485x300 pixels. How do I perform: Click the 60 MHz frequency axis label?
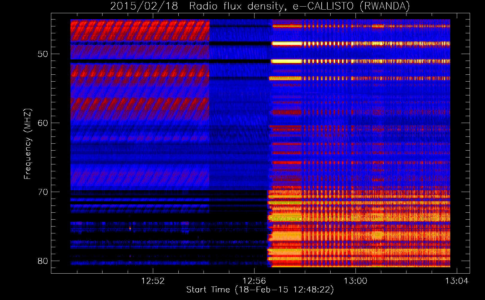pos(43,123)
